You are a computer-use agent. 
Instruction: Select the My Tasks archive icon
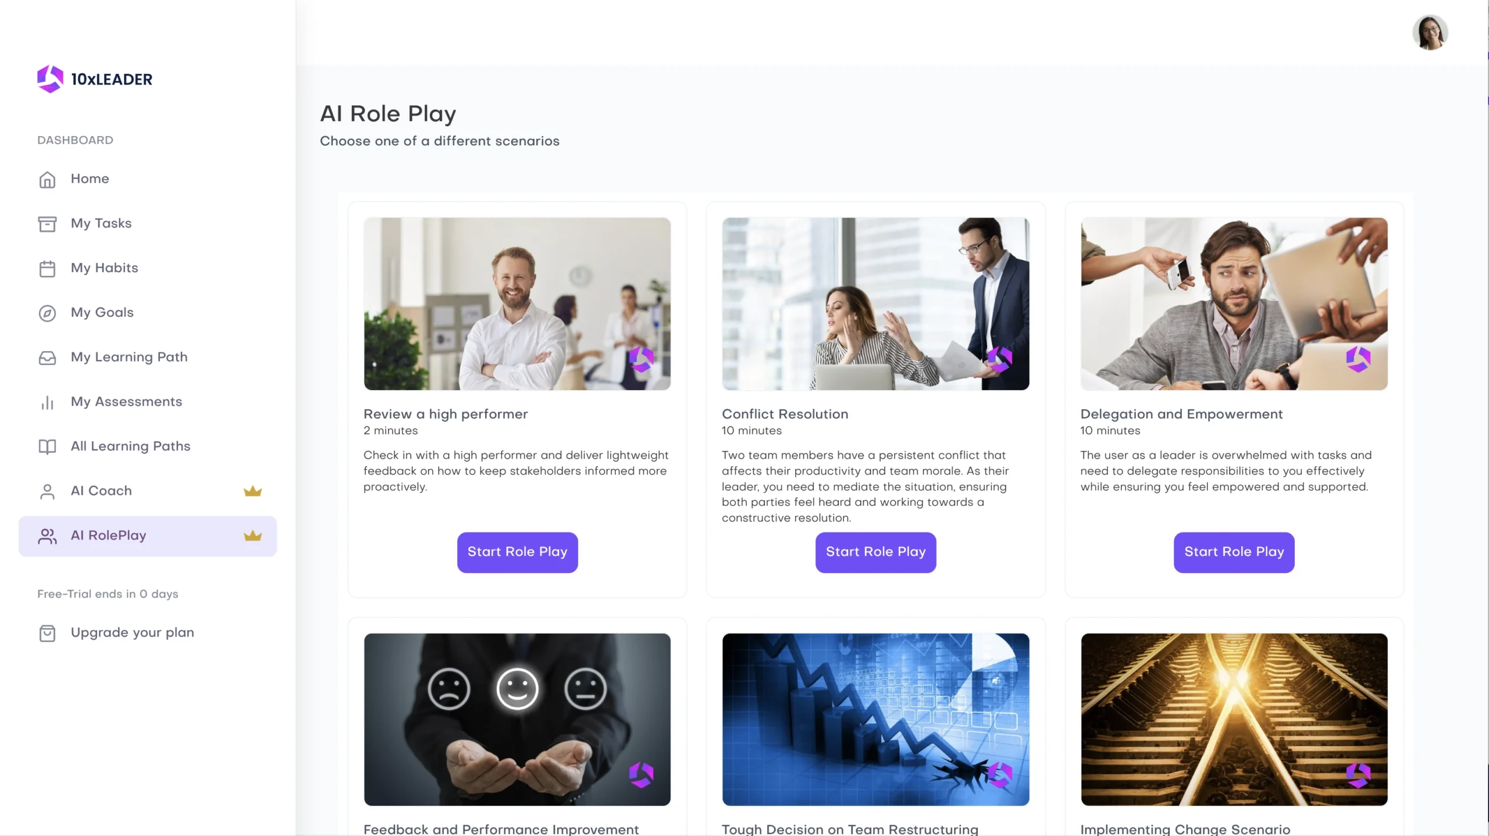tap(47, 224)
